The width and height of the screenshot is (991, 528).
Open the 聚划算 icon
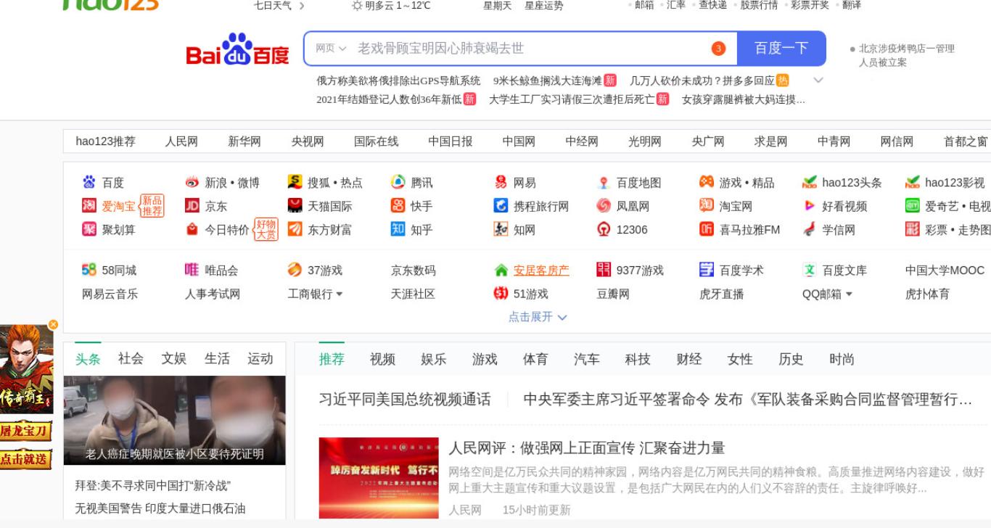[x=89, y=229]
